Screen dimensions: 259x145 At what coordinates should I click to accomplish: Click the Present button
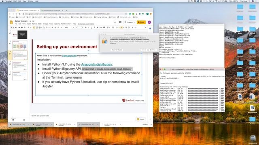(129, 22)
